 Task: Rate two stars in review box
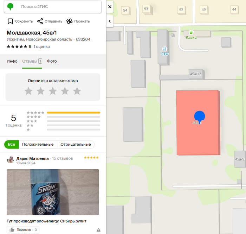tap(41, 91)
